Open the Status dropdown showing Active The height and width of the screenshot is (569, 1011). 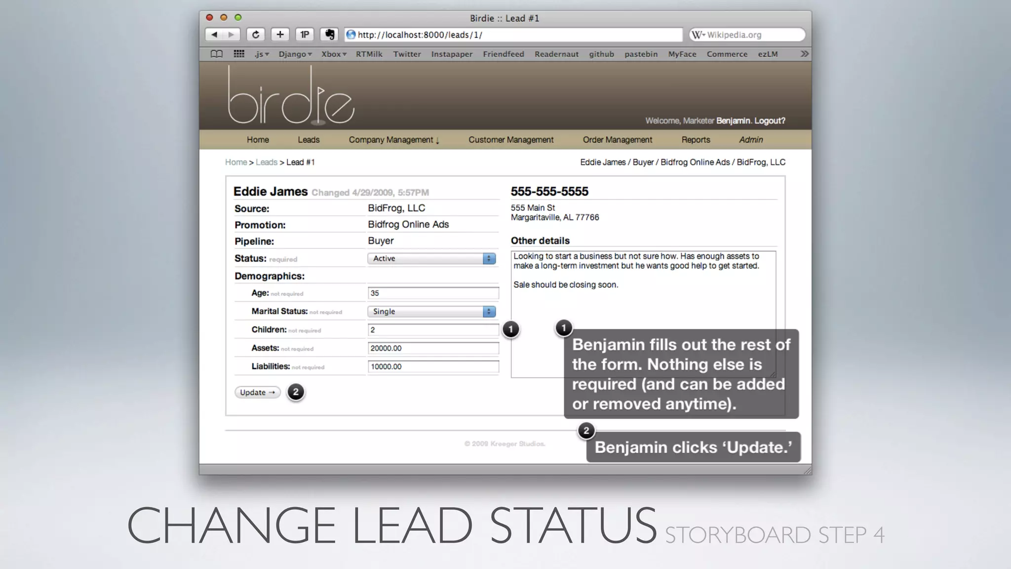[431, 258]
